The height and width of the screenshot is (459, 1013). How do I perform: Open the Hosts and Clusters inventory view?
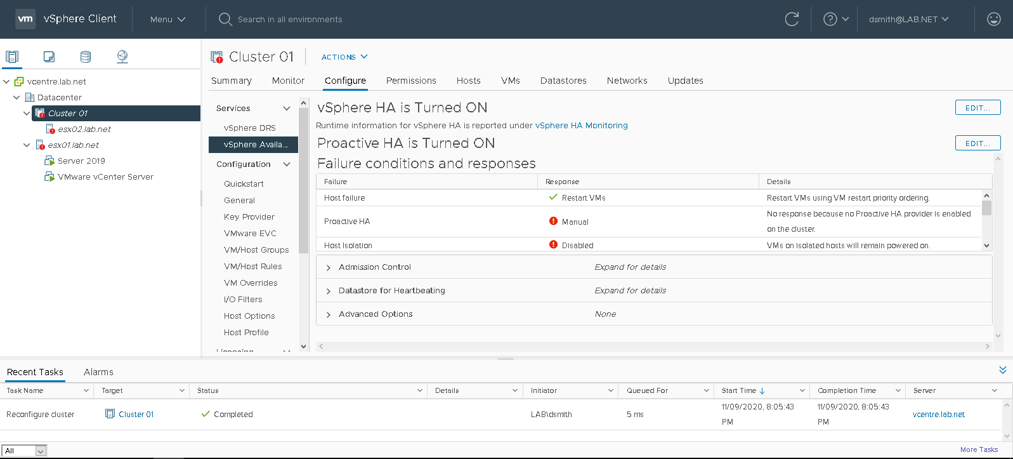pyautogui.click(x=12, y=57)
